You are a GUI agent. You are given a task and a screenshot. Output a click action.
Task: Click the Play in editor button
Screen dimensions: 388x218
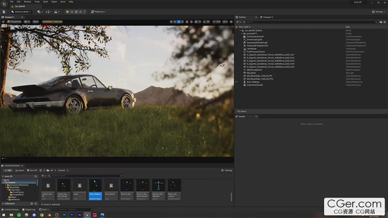coord(67,12)
